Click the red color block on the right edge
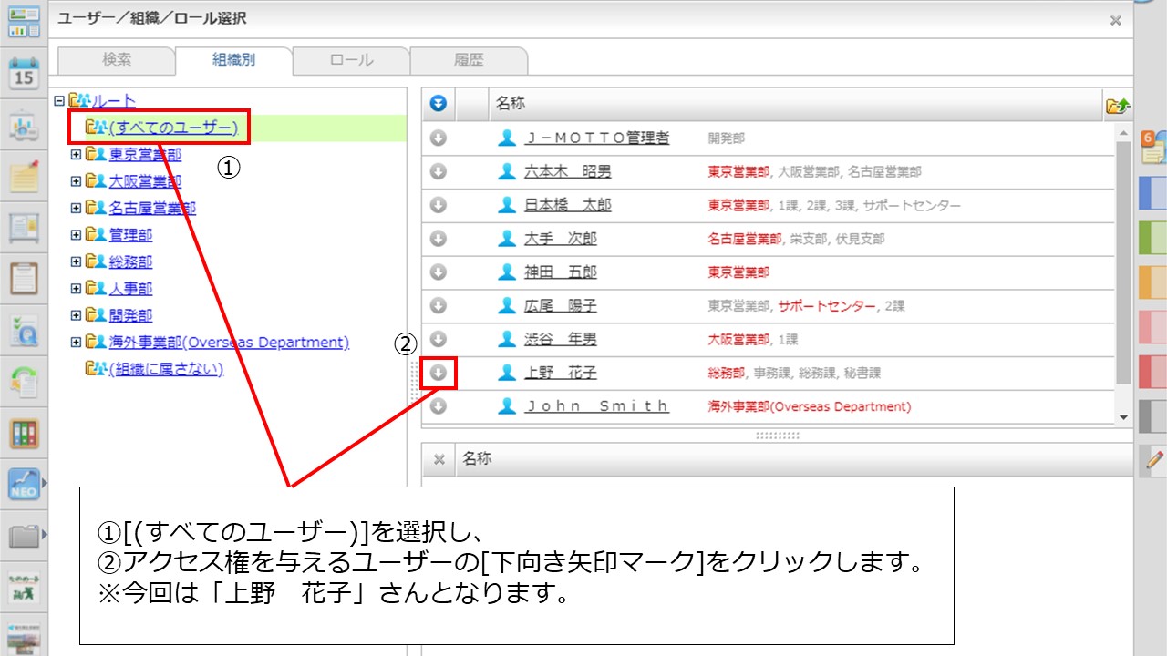Viewport: 1167px width, 656px height. pos(1152,372)
